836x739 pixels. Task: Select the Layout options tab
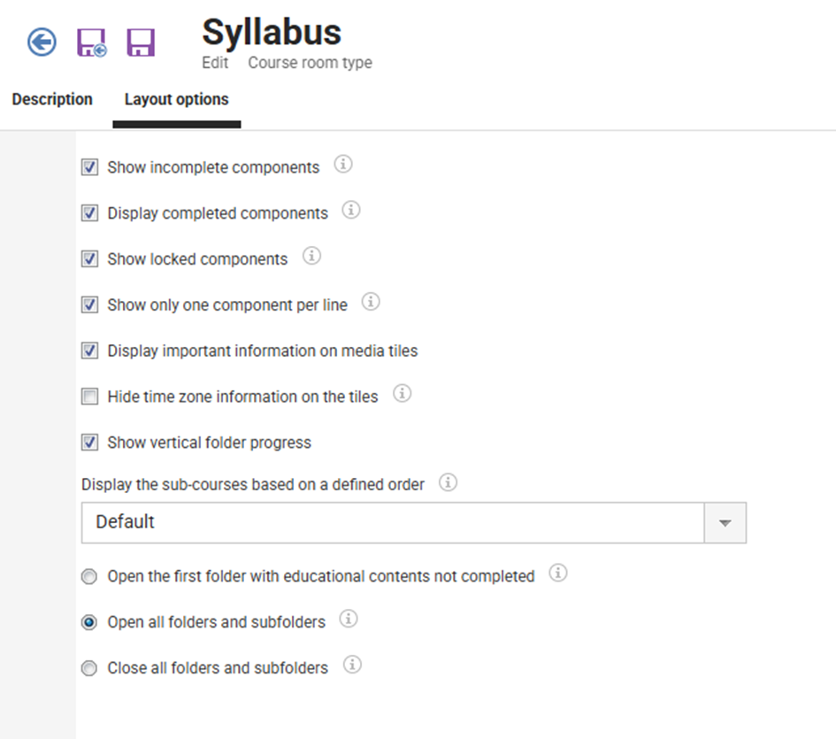[x=176, y=99]
